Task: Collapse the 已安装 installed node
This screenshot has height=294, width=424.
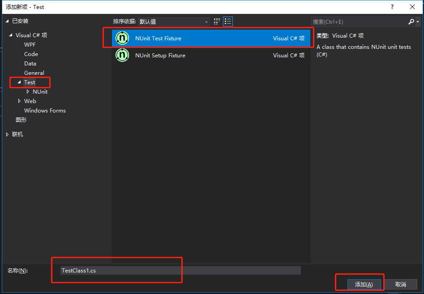Action: [6, 21]
